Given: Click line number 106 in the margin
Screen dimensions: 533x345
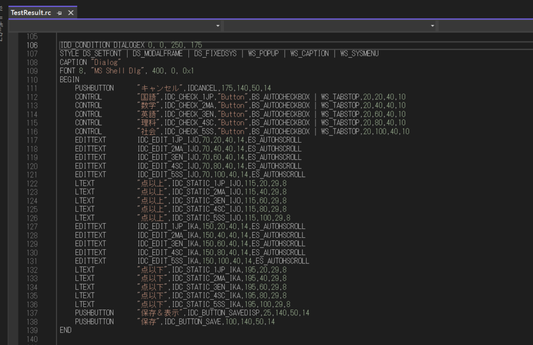Looking at the screenshot, I should click(32, 45).
